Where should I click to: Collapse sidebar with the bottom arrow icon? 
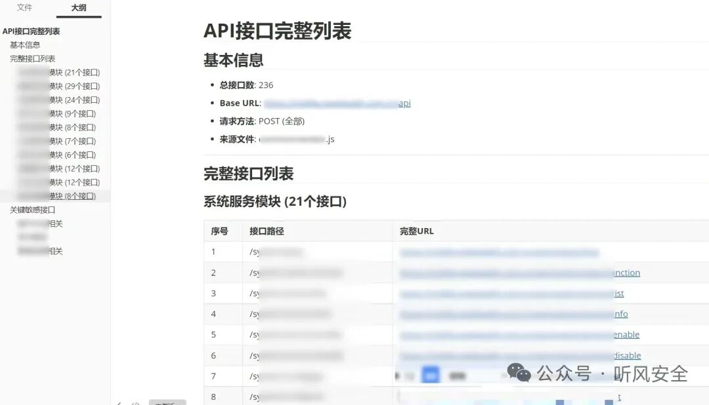pos(119,403)
